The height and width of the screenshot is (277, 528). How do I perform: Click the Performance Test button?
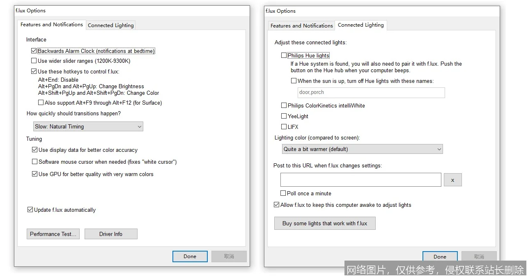53,234
